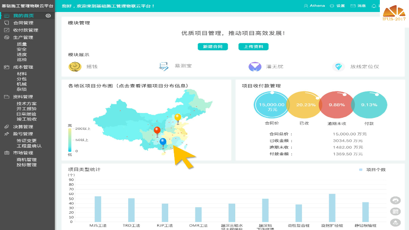Image resolution: width=409 pixels, height=230 pixels.
Task: Select 收付款管理 in the sidebar
Action: click(25, 30)
